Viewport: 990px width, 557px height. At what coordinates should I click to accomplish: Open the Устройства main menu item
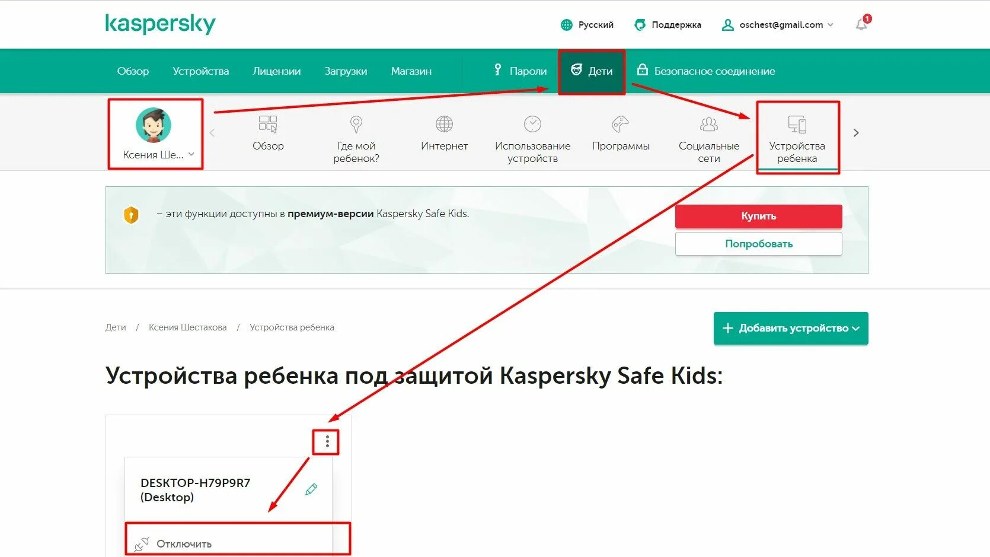[201, 71]
